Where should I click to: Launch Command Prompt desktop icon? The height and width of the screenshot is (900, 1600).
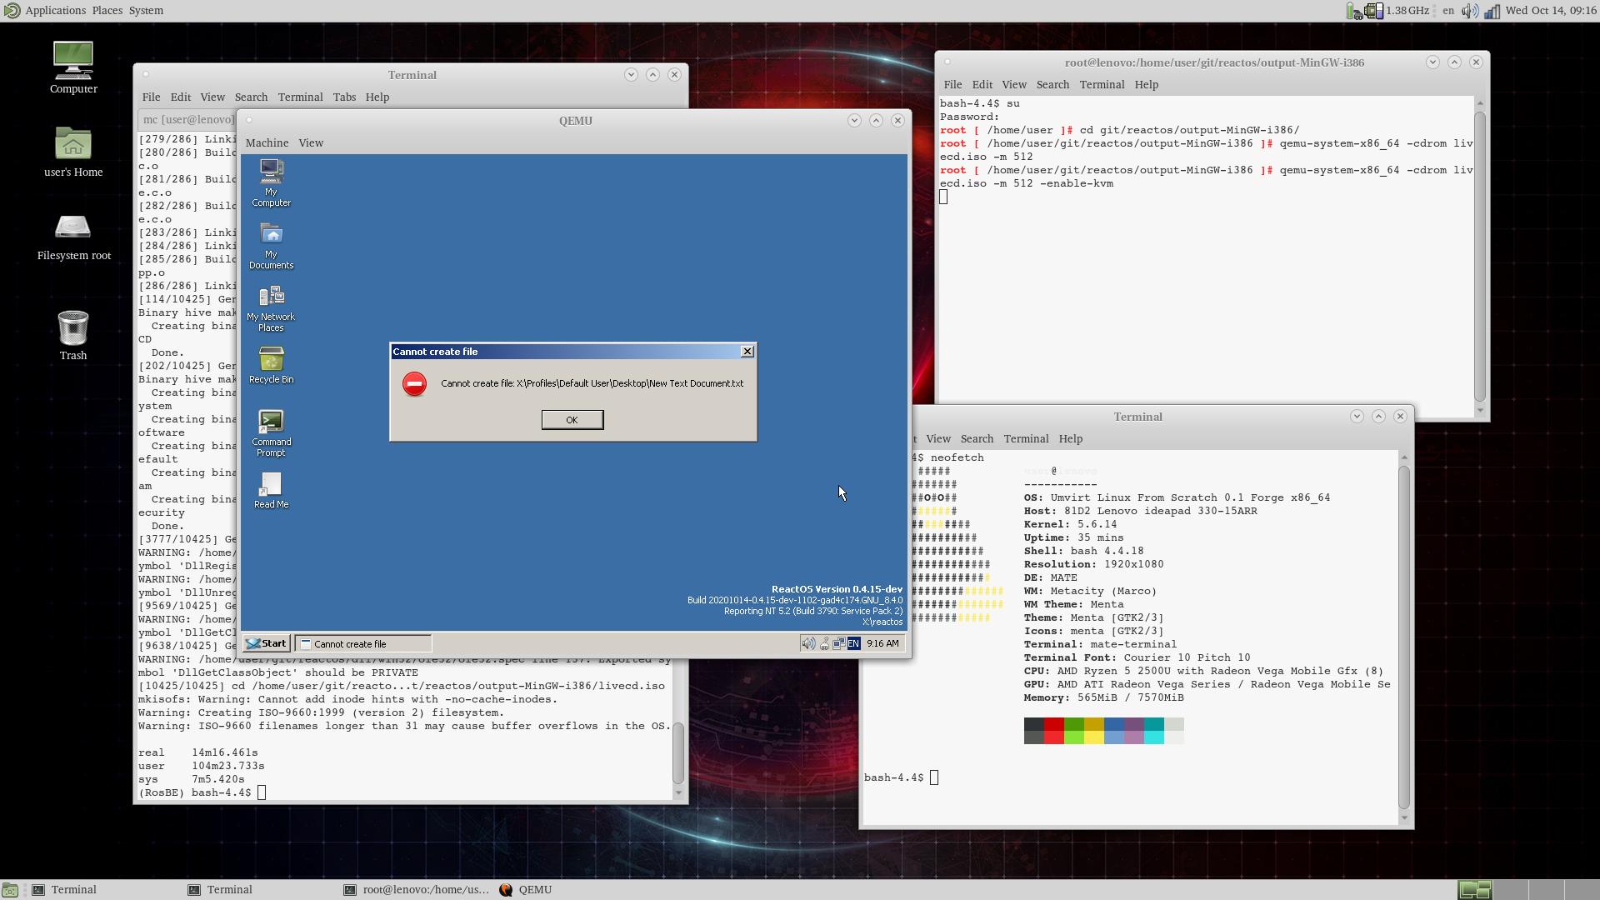pyautogui.click(x=271, y=422)
